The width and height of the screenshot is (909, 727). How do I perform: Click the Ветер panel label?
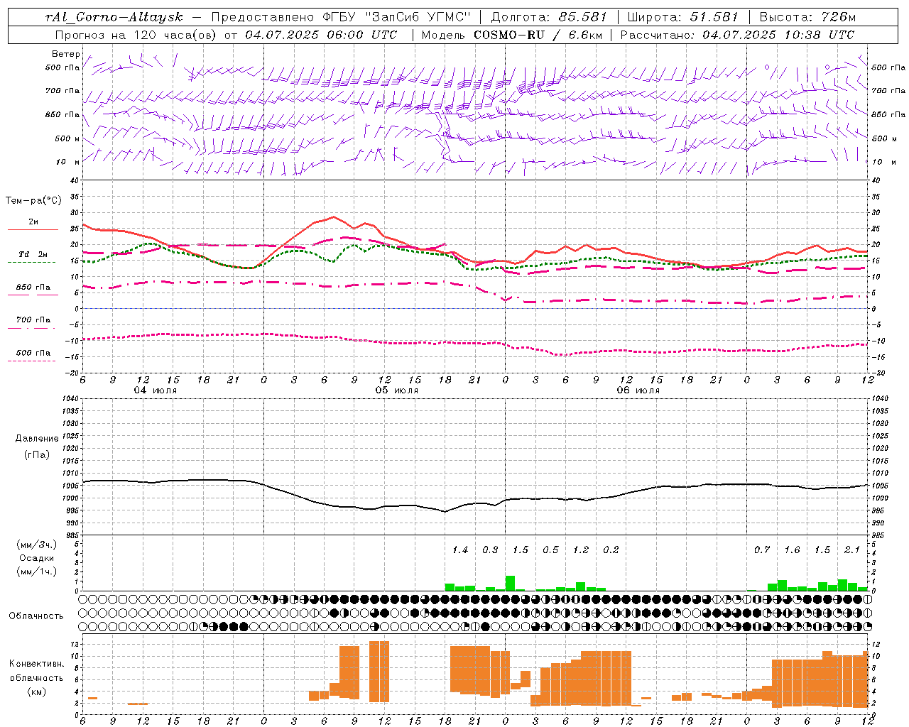66,54
